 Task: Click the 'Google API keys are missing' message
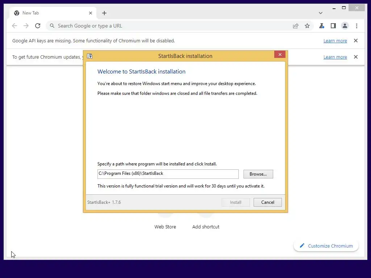click(x=93, y=41)
